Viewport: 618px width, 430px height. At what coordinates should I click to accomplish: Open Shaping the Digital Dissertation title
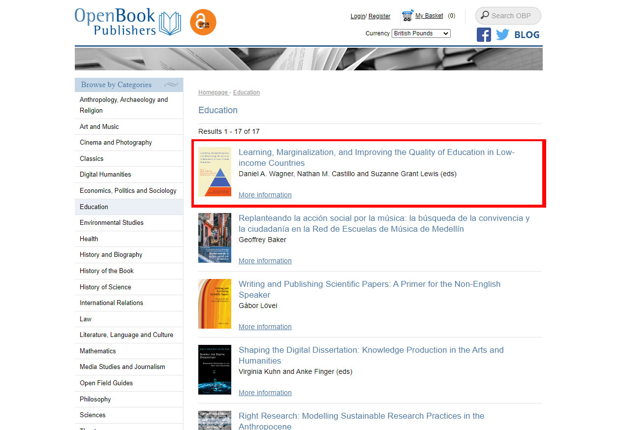click(x=371, y=355)
